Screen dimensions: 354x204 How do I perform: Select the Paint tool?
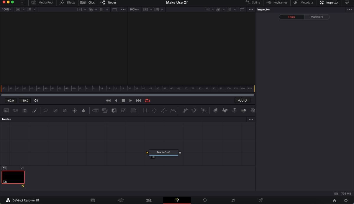(35, 110)
